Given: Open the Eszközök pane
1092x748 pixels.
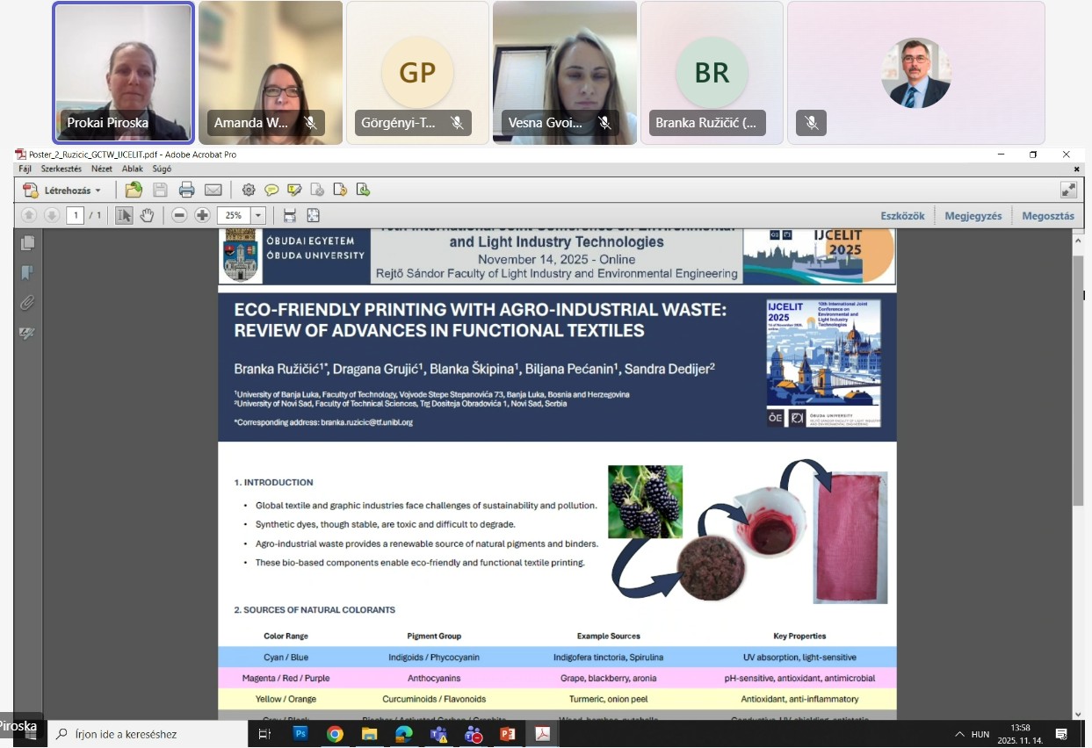Looking at the screenshot, I should [902, 216].
